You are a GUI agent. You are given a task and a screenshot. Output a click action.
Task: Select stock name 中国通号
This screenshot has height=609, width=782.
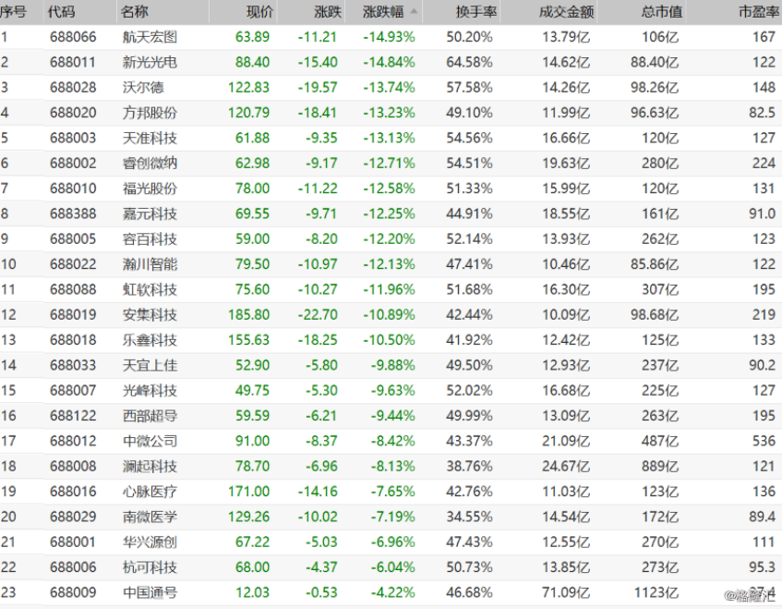[150, 592]
